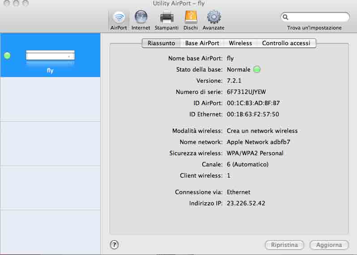Select the fly label in the sidebar
Viewport: 357px width, 255px height.
50,70
